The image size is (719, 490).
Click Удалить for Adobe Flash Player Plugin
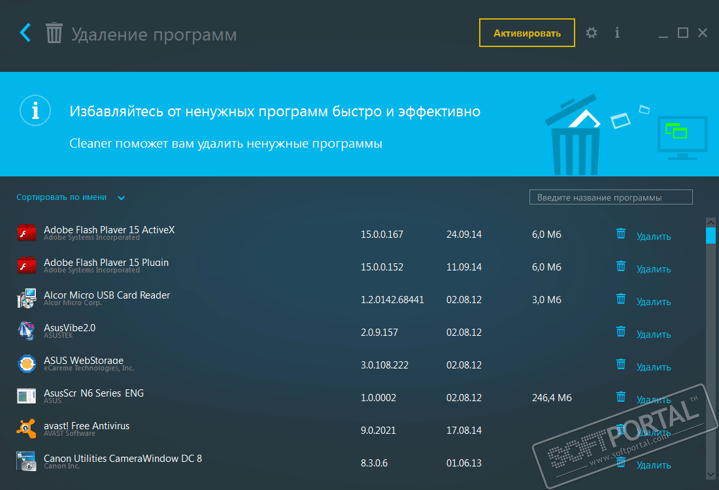click(654, 269)
